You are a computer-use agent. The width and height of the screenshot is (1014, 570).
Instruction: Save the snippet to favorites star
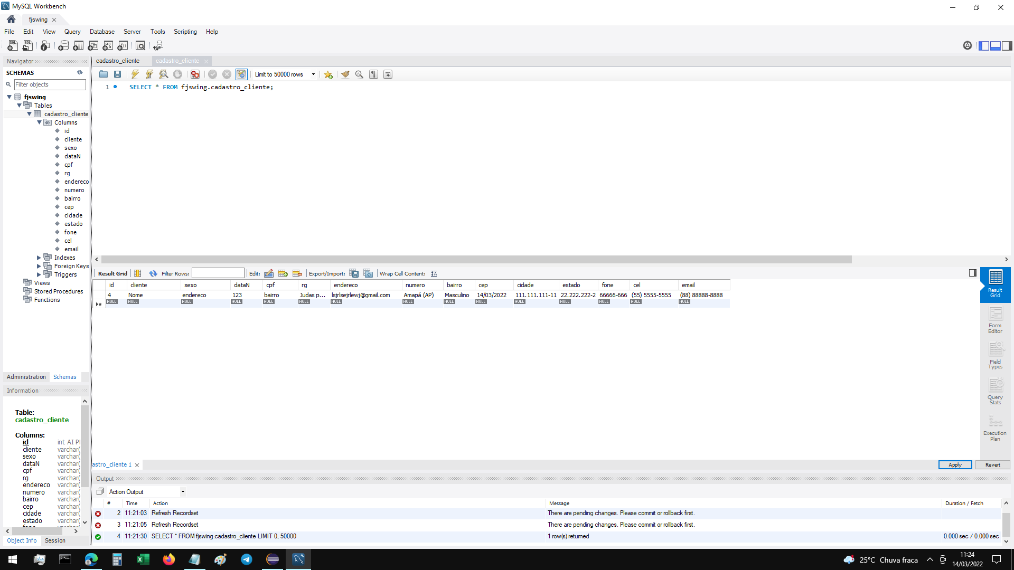click(328, 74)
